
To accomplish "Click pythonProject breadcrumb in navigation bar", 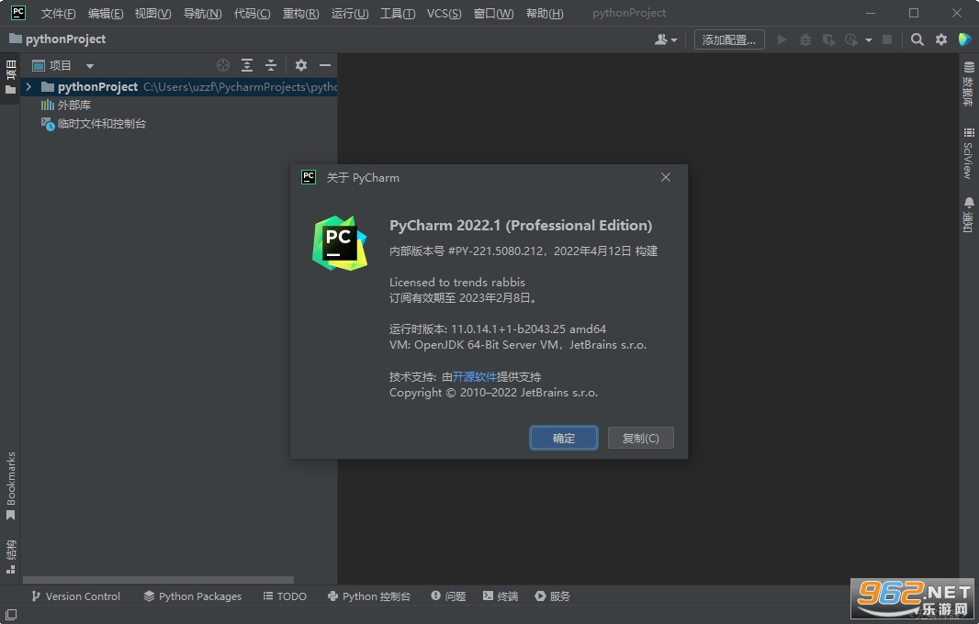I will [x=58, y=39].
